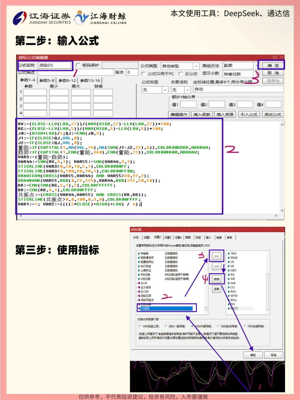Enable the 密码保护 checkbox
Image resolution: width=300 pixels, height=400 pixels.
coord(78,65)
